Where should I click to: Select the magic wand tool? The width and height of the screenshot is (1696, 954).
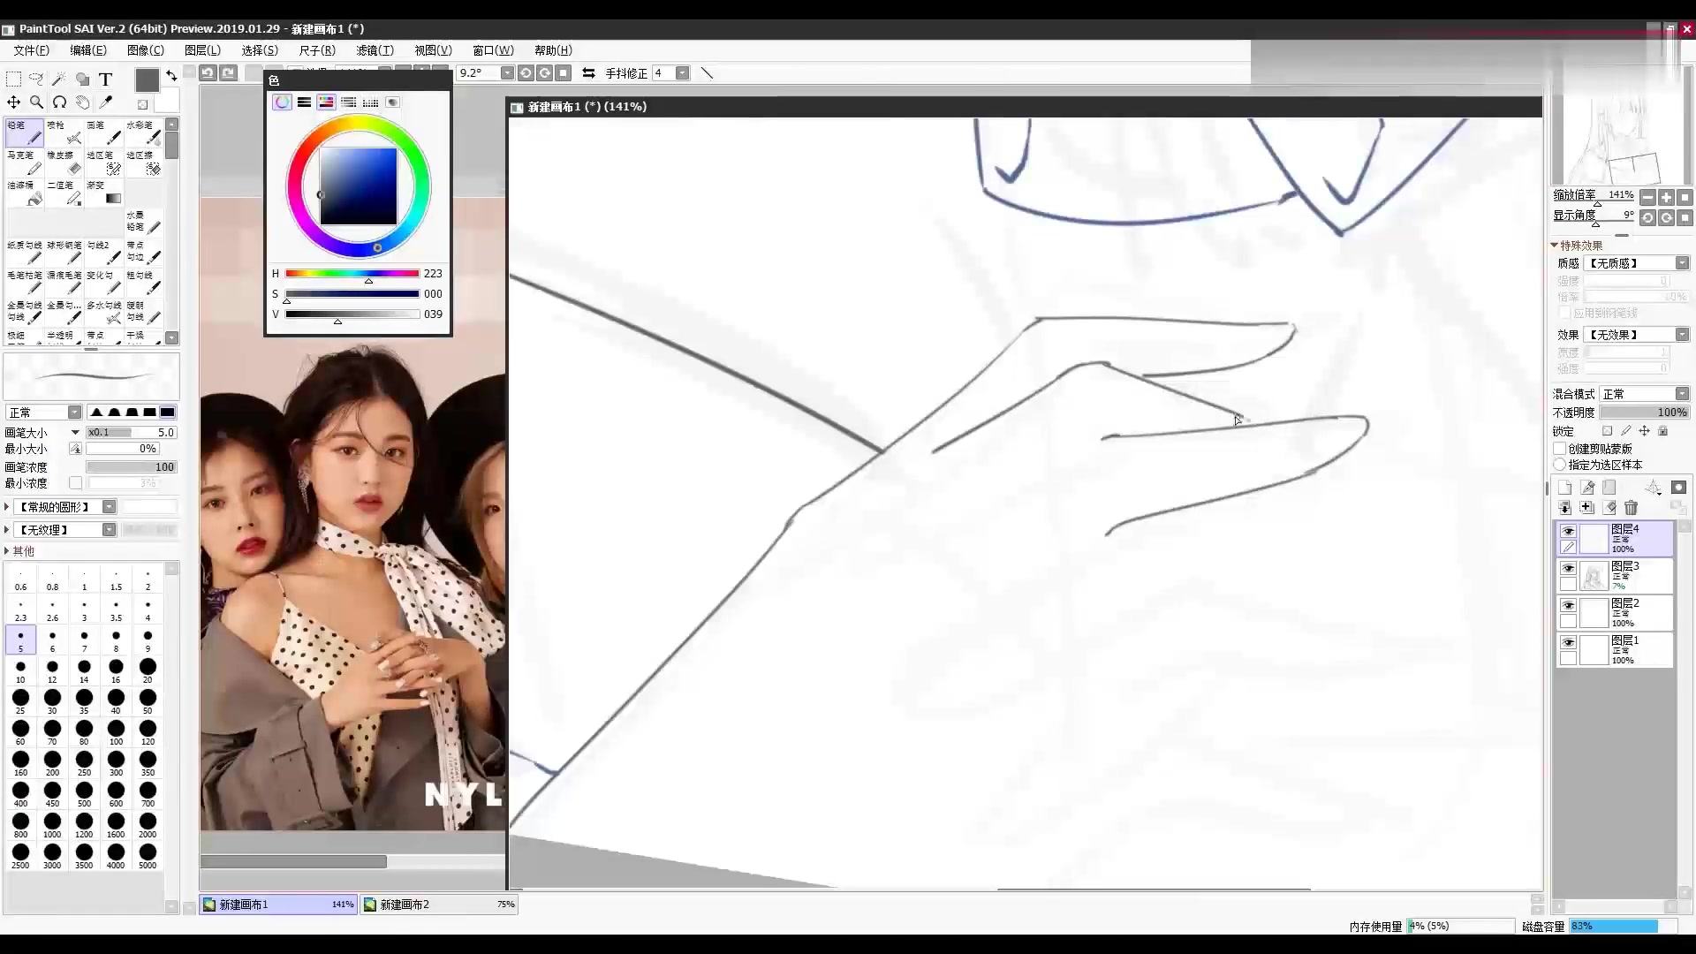pos(59,79)
